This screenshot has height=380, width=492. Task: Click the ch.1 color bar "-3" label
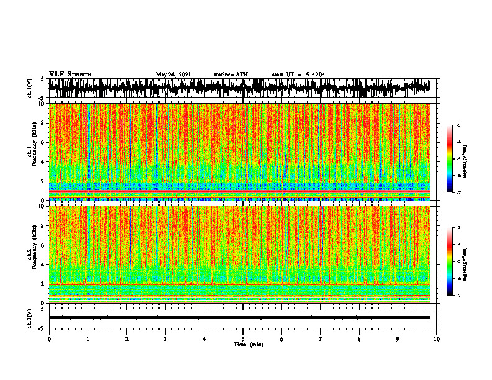coord(458,125)
